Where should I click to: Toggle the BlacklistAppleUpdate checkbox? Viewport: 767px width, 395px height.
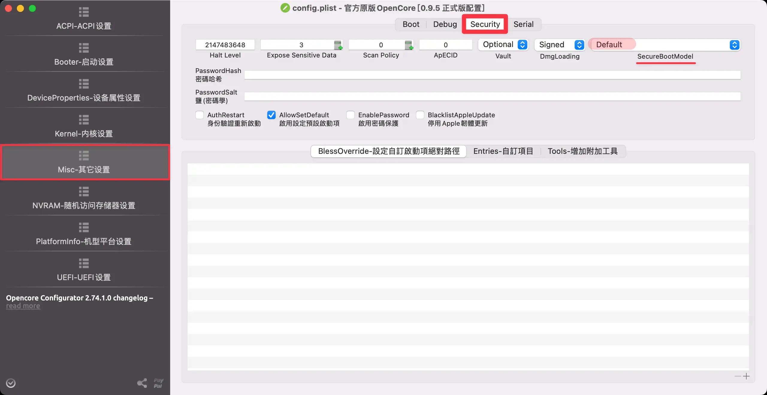pos(420,115)
